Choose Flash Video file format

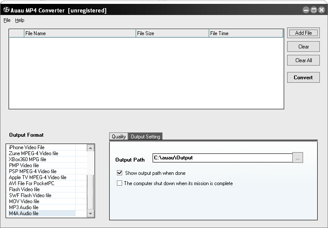(x=42, y=189)
